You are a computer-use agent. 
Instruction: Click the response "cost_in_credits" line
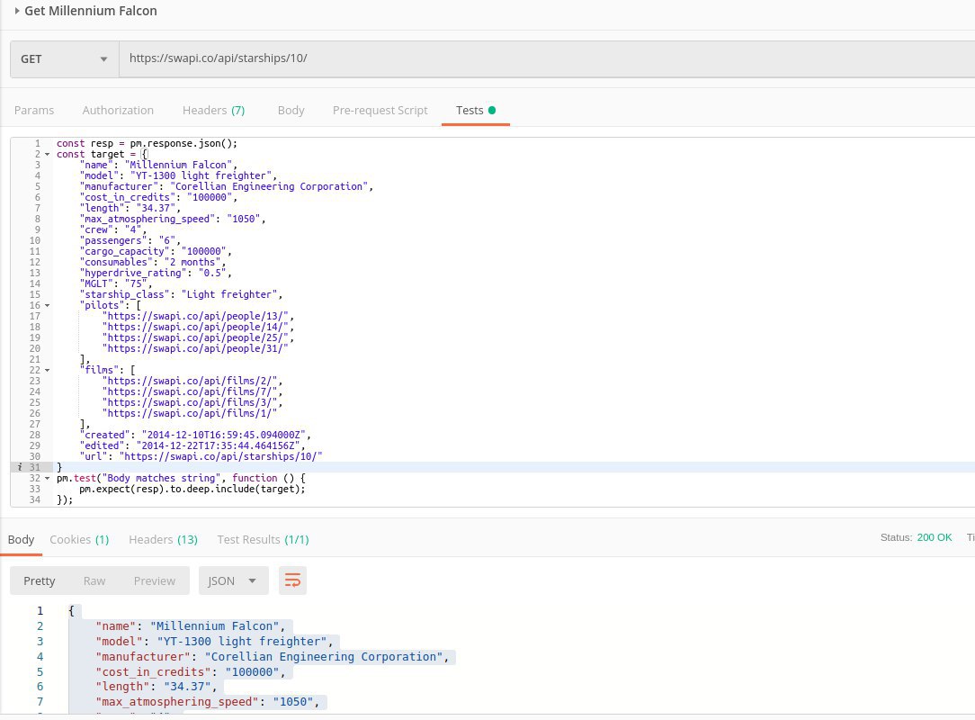click(191, 672)
